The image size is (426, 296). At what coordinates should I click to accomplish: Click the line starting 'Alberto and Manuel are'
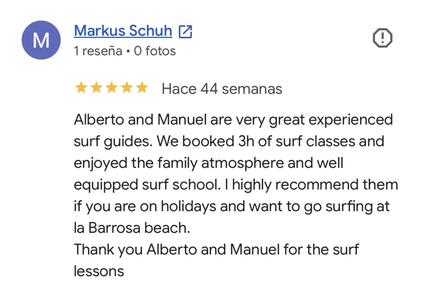tap(233, 120)
